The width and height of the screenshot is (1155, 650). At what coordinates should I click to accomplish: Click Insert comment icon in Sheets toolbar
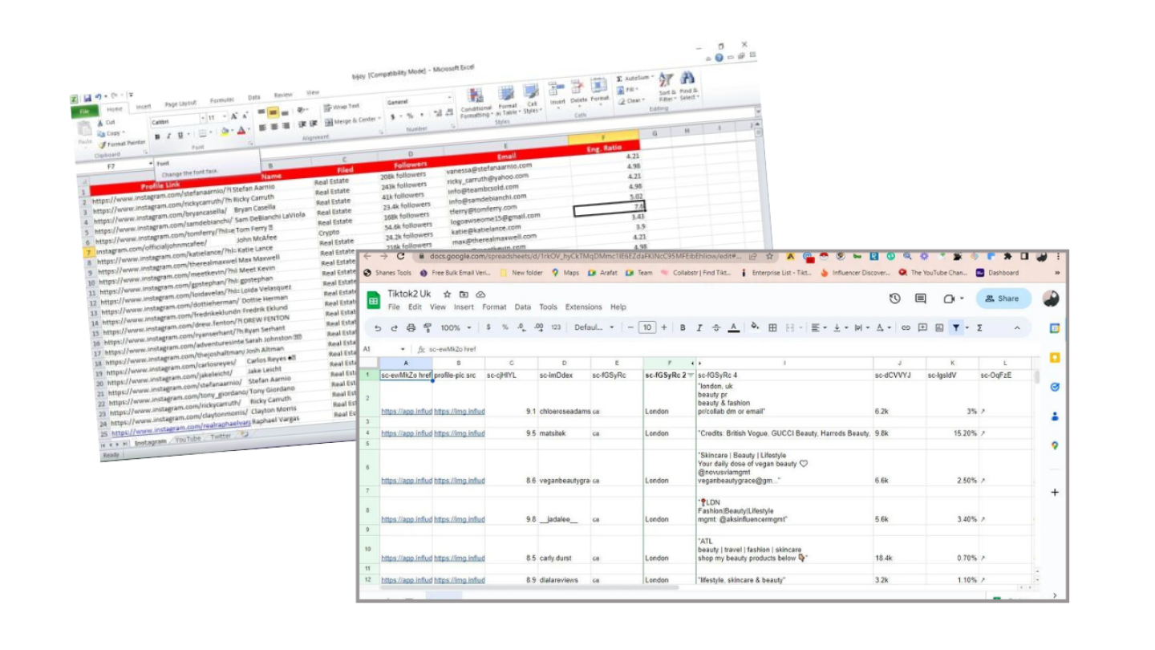pos(922,327)
